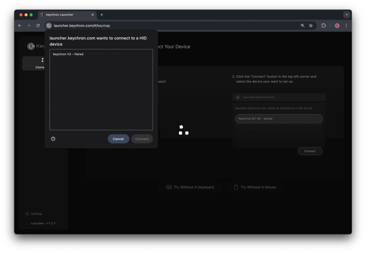Viewport: 366px width, 253px height.
Task: Click the loading spinner squares
Action: (x=183, y=130)
